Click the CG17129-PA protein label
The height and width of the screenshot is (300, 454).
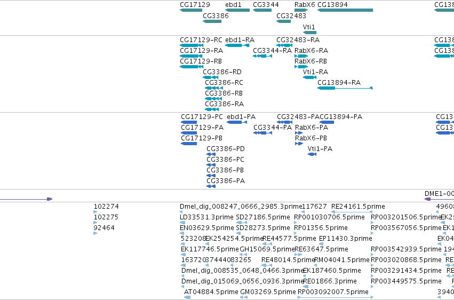click(x=202, y=128)
